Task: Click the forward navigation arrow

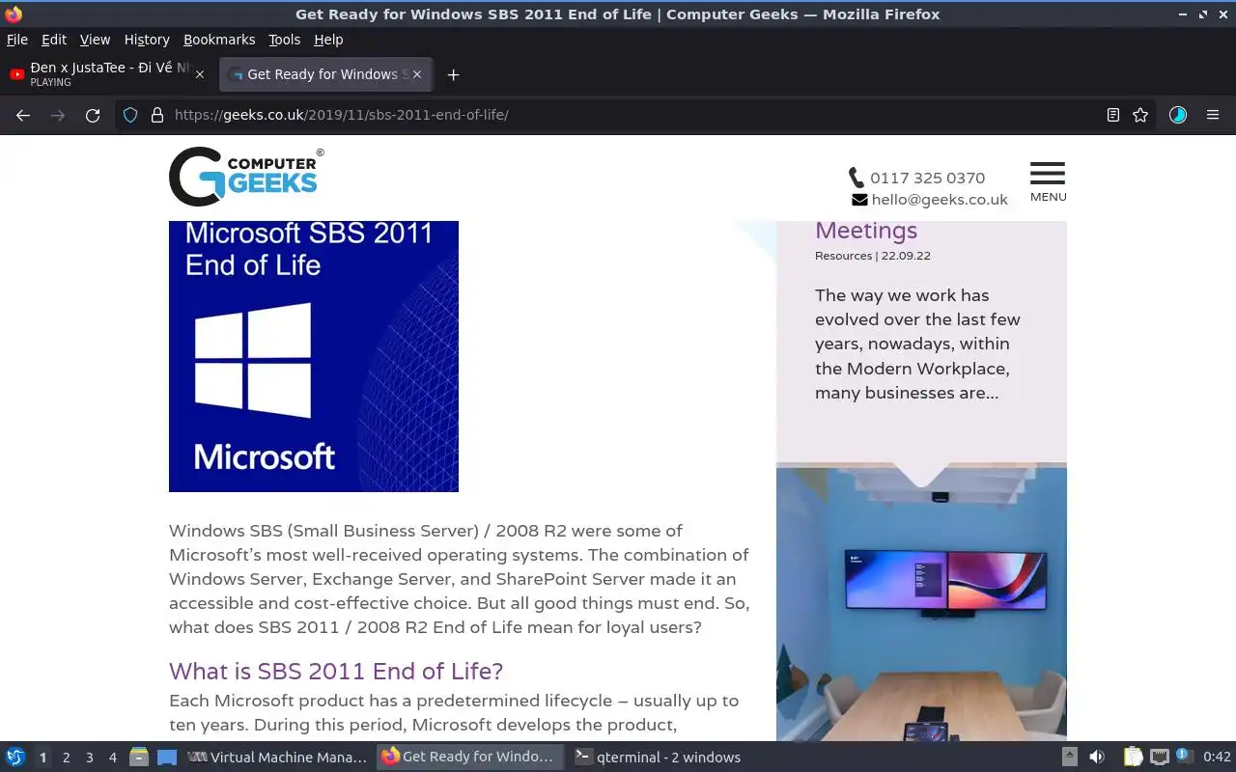Action: pos(58,115)
